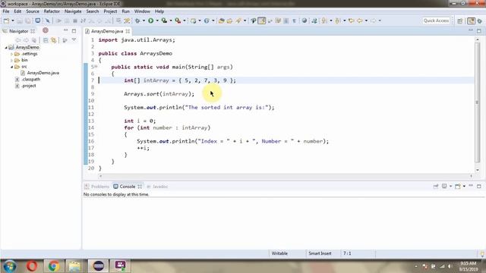Viewport: 486px width, 273px height.
Task: Open the External Tools dropdown arrow
Action: pos(185,20)
